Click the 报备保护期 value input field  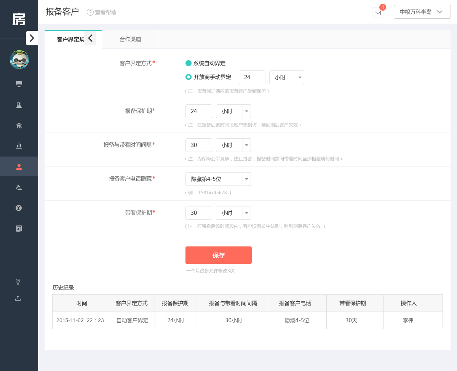pyautogui.click(x=199, y=111)
